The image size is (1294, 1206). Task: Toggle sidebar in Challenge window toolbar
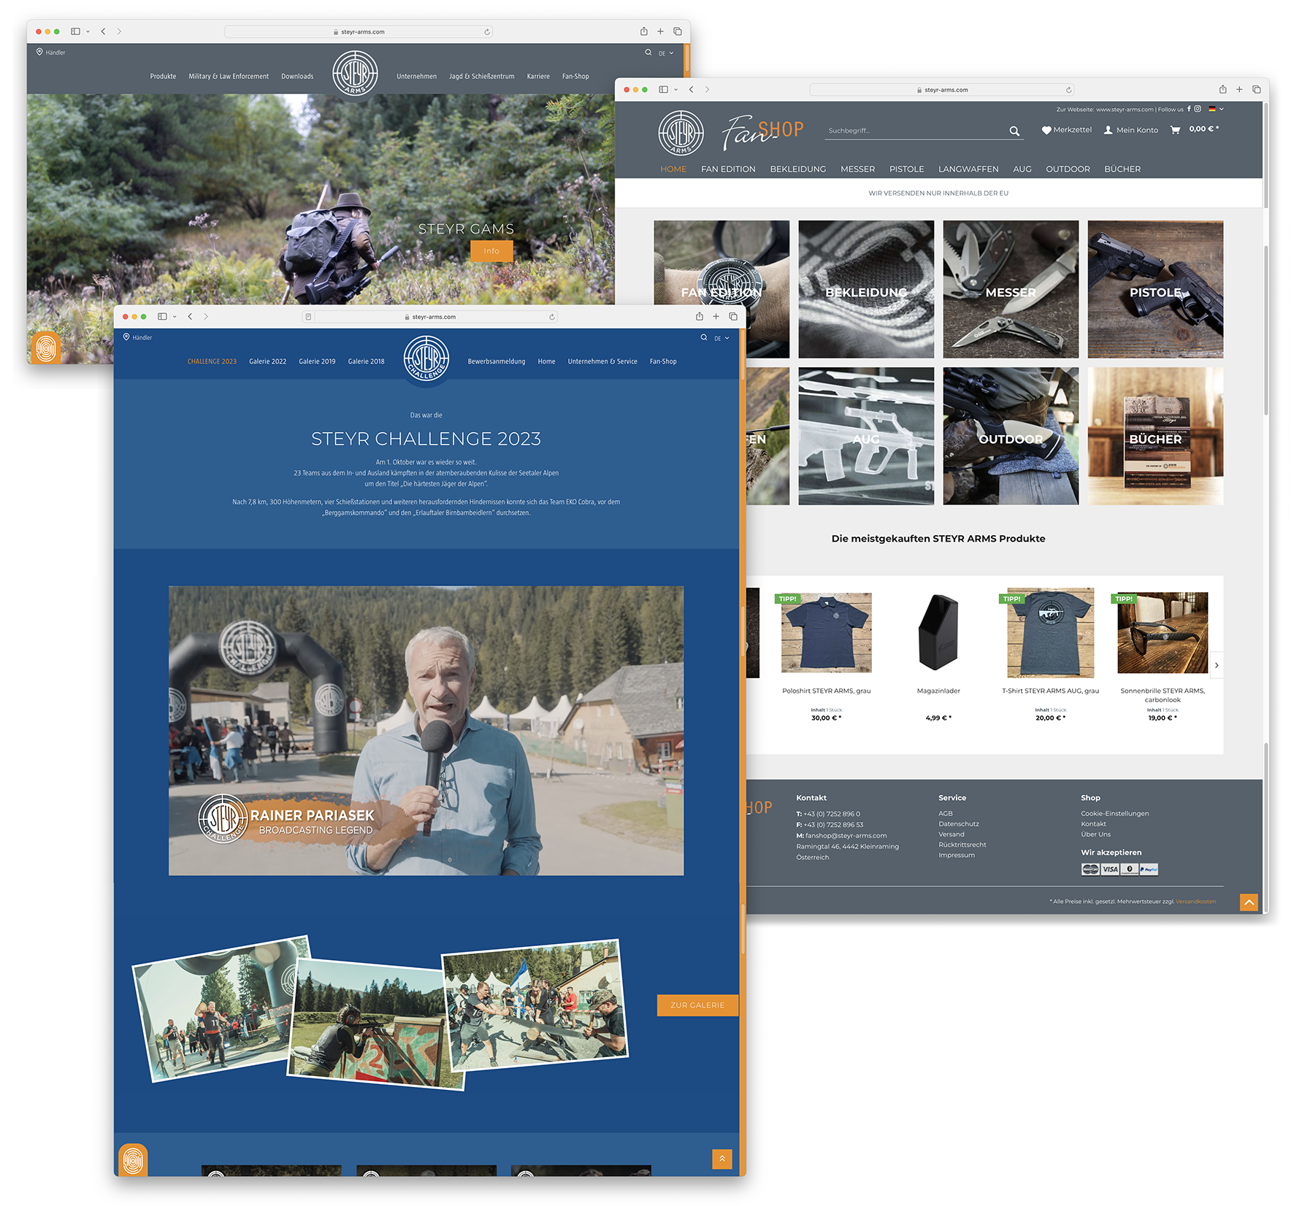(162, 316)
